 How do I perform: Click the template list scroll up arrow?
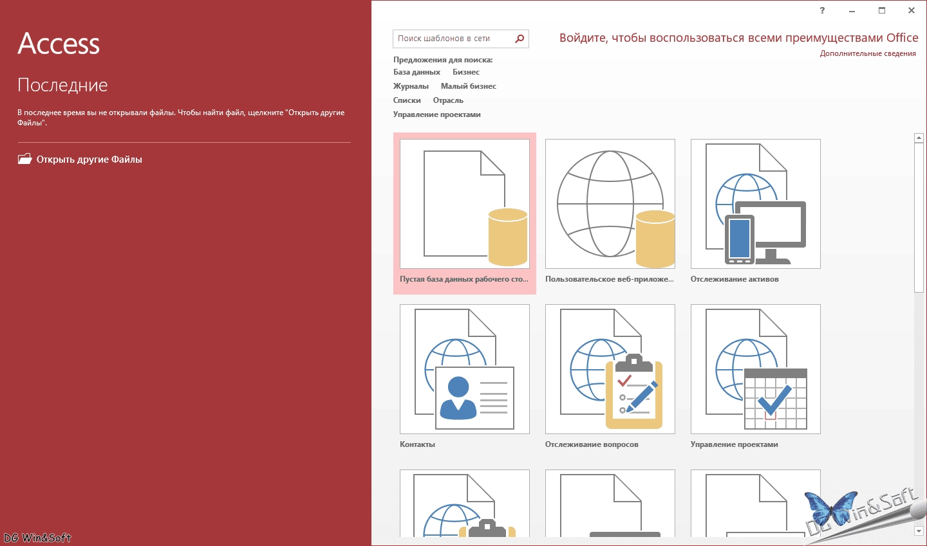click(x=919, y=138)
